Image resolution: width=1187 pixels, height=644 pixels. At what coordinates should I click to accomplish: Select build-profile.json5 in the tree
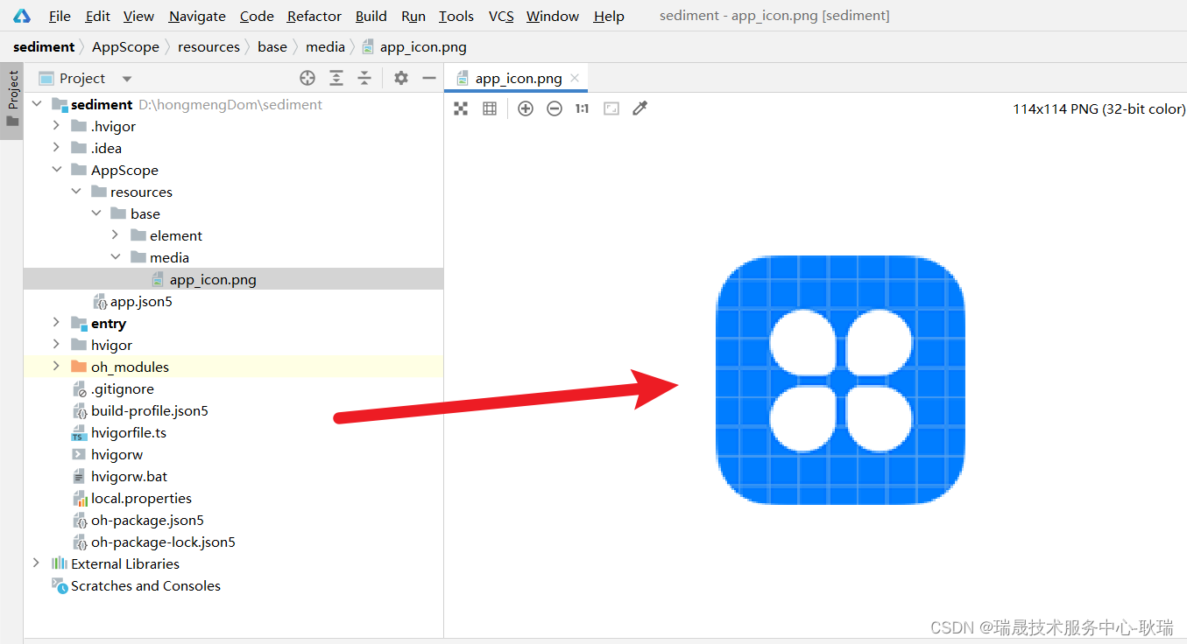click(x=149, y=411)
